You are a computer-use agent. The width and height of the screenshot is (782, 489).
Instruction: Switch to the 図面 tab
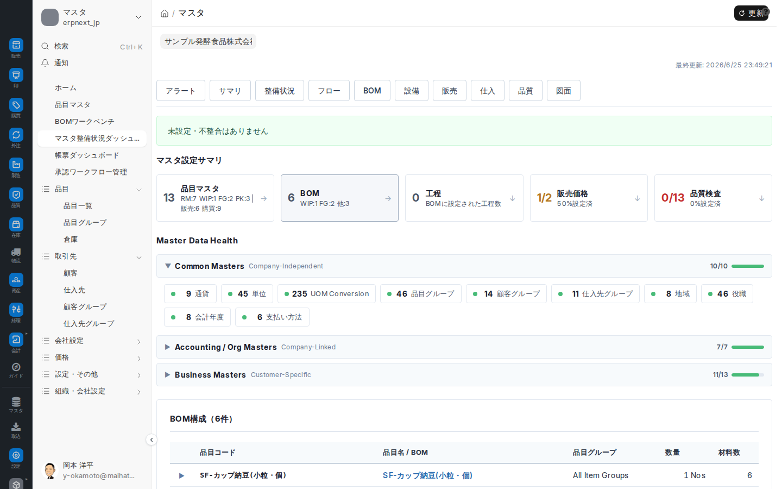coord(564,91)
